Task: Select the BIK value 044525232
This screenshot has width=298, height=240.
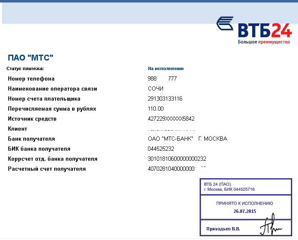Action: click(161, 149)
